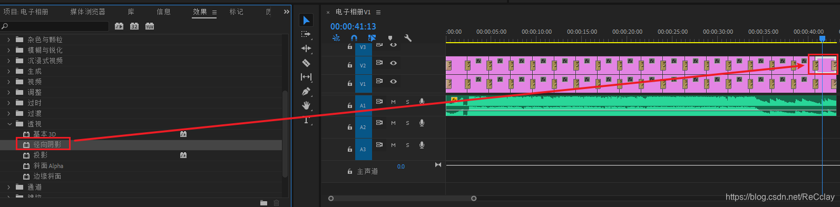Toggle master track 主声道 lock
Viewport: 840px width, 207px height.
(x=349, y=171)
